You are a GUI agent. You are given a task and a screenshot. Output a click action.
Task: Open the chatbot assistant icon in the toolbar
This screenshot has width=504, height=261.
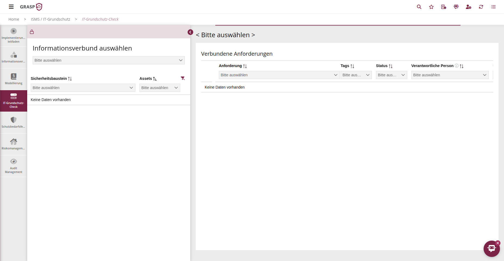tap(456, 7)
